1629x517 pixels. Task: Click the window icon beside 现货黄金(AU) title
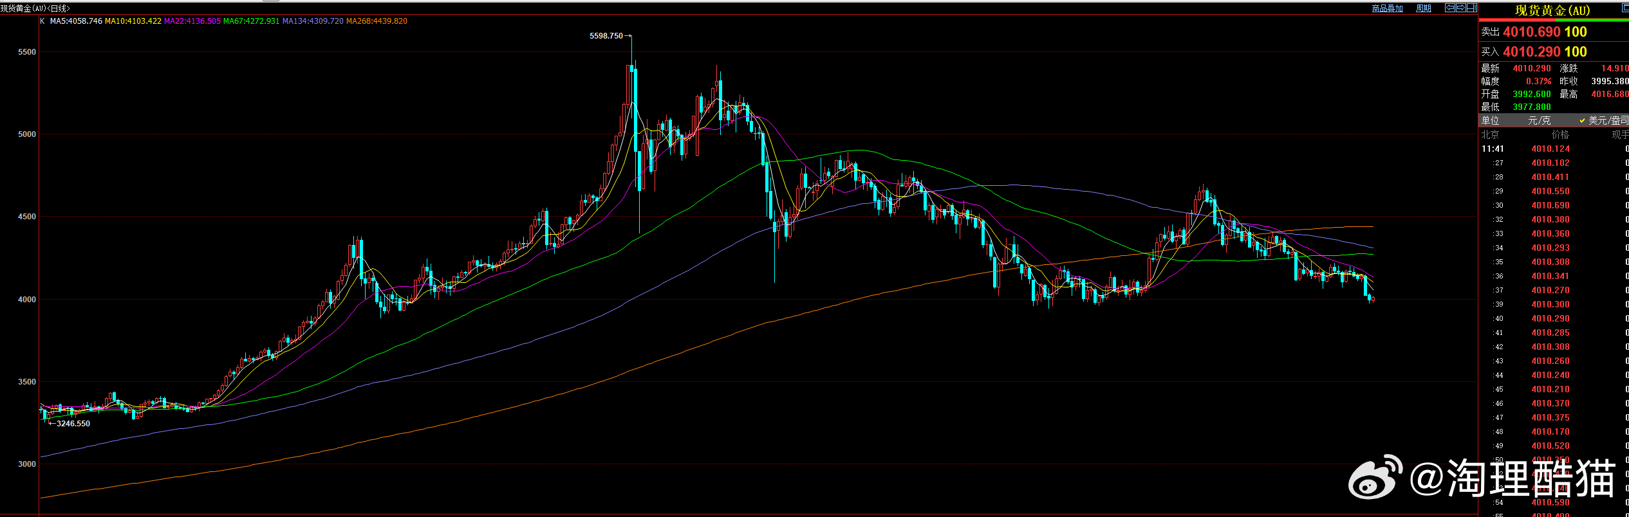[1624, 8]
